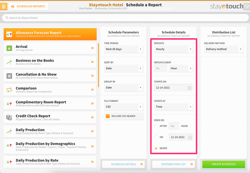Open the Sort By dropdown
The image size is (250, 173).
pyautogui.click(x=124, y=68)
